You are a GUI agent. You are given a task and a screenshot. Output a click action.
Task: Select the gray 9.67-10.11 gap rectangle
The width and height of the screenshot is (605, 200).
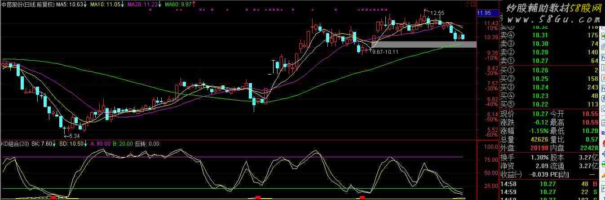point(424,44)
